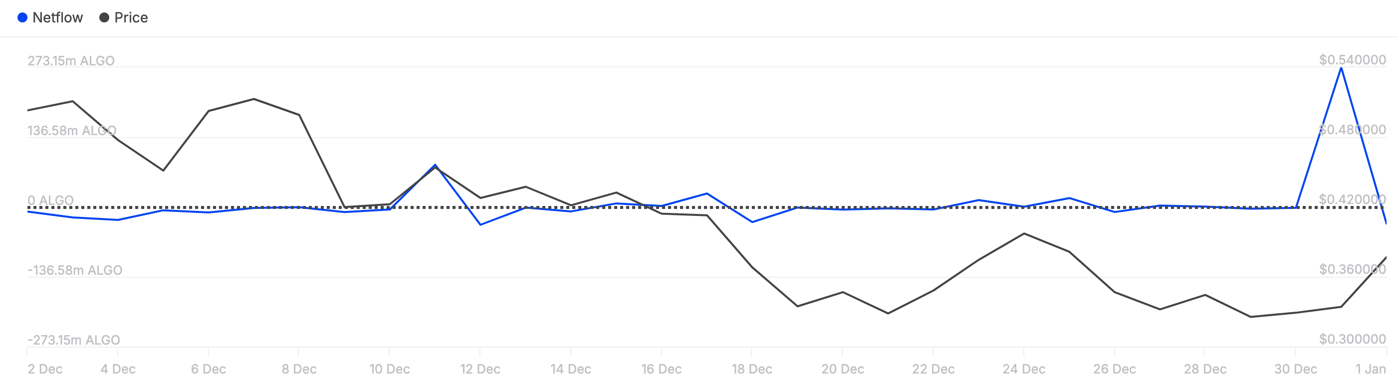Select the 24 Dec axis label
The height and width of the screenshot is (383, 1398).
tap(1023, 369)
